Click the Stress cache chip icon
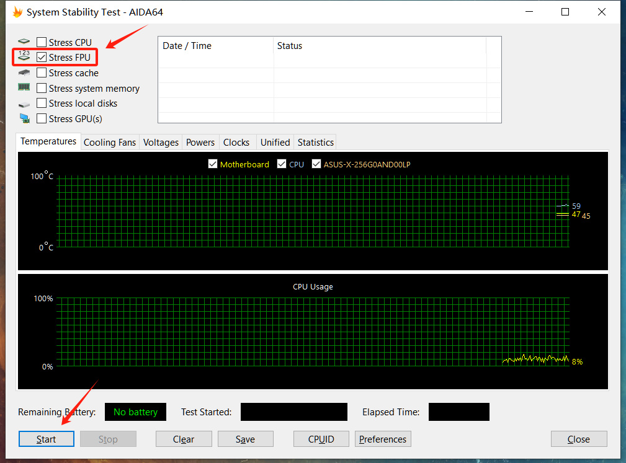626x463 pixels. [24, 73]
